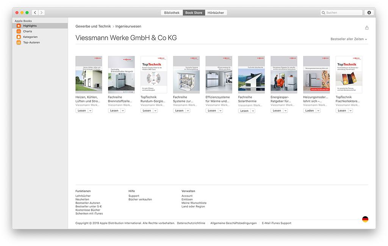Open Highlights star icon in sidebar

[x=19, y=26]
